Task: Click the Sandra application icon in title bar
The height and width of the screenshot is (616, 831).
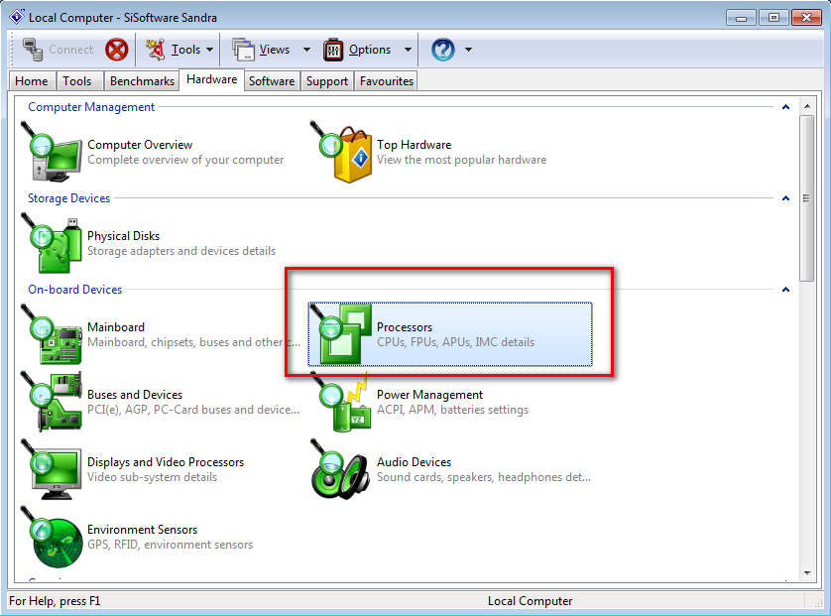Action: (x=17, y=17)
